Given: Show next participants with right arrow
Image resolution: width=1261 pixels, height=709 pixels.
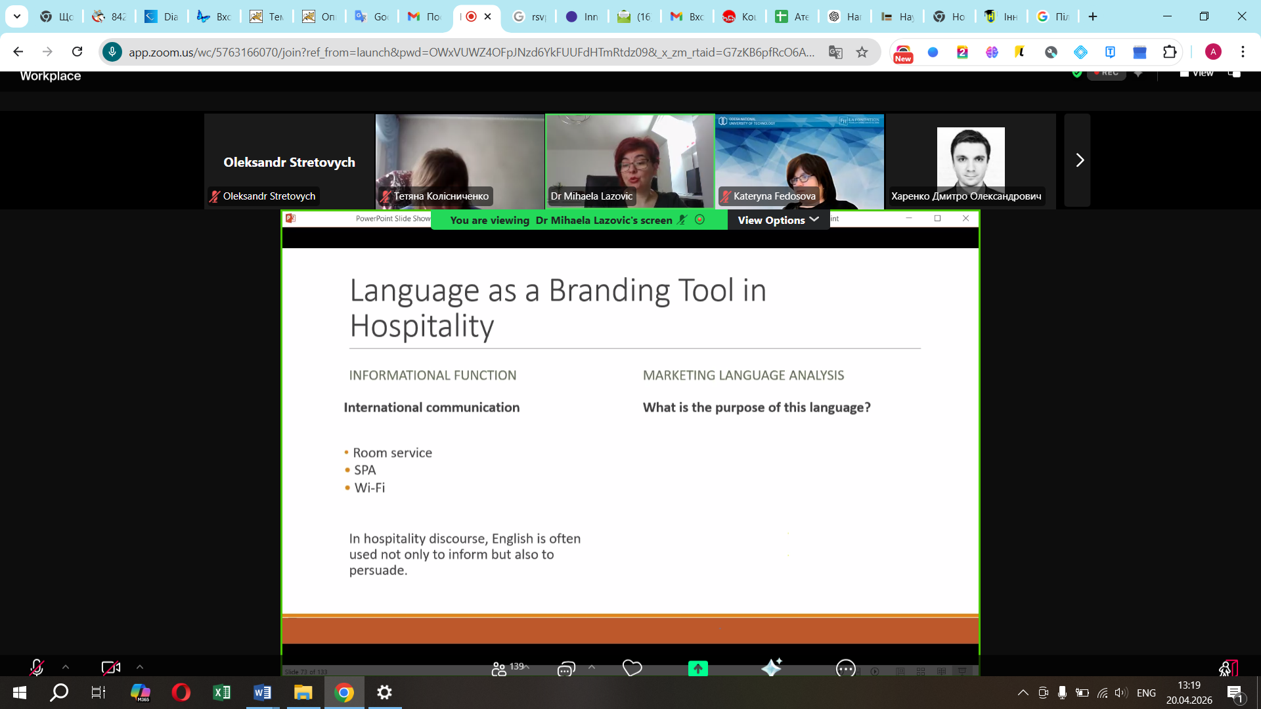Looking at the screenshot, I should pyautogui.click(x=1078, y=160).
